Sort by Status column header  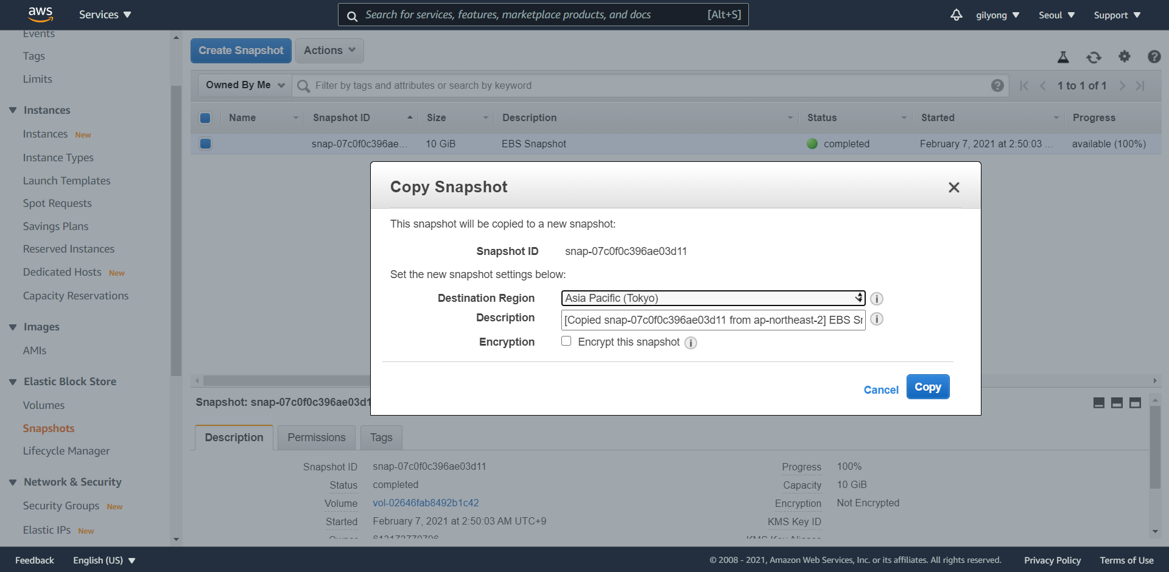click(856, 118)
